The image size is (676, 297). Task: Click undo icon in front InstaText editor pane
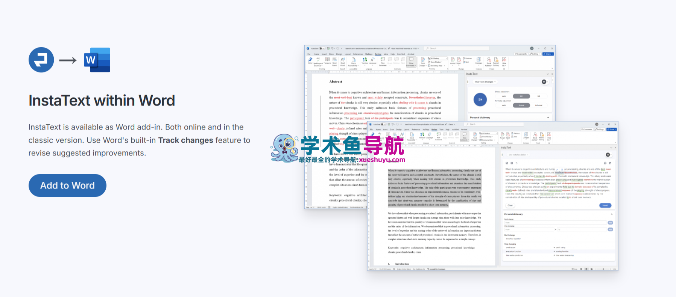pos(516,163)
